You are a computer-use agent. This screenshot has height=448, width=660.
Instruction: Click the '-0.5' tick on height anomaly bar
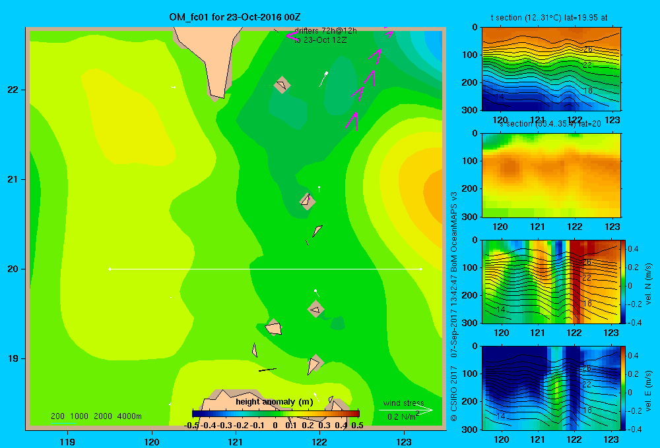(x=191, y=426)
